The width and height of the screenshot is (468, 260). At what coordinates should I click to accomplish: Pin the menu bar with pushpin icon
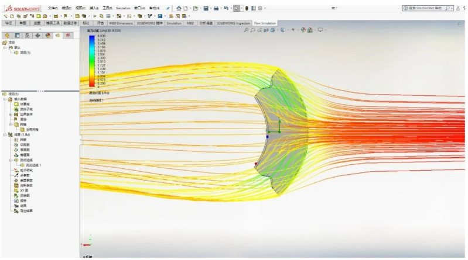tap(168, 8)
